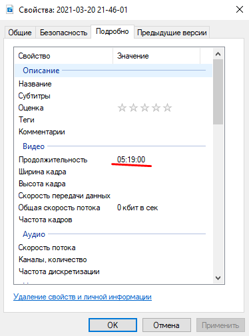This screenshot has height=336, width=249.
Task: Select the Частота дискретизации row
Action: (113, 271)
